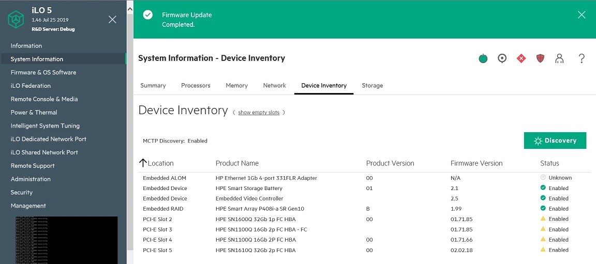Click firmware version 02.02.18
Screen dimensions: 596x264
(x=461, y=251)
